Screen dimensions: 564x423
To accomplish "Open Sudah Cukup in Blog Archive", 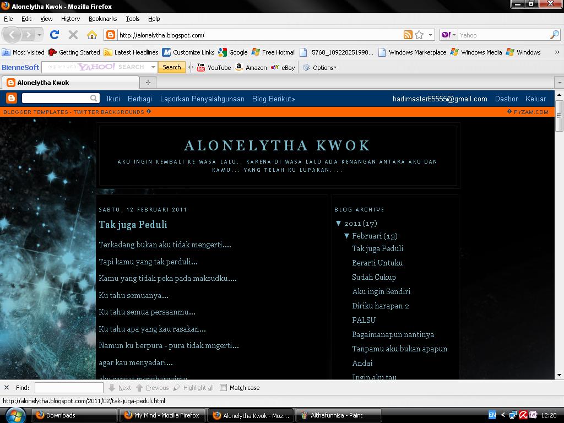I will click(x=374, y=277).
